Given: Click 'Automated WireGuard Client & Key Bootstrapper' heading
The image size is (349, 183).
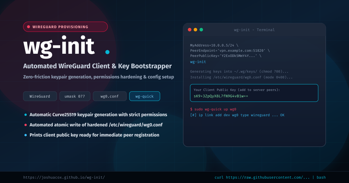Looking at the screenshot, I should click(x=97, y=66).
